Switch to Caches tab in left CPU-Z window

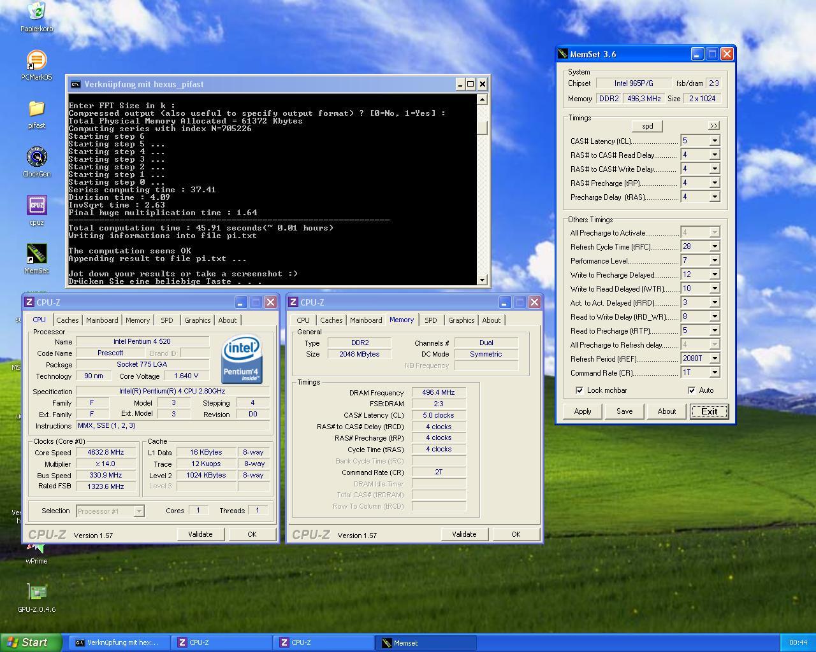point(67,320)
